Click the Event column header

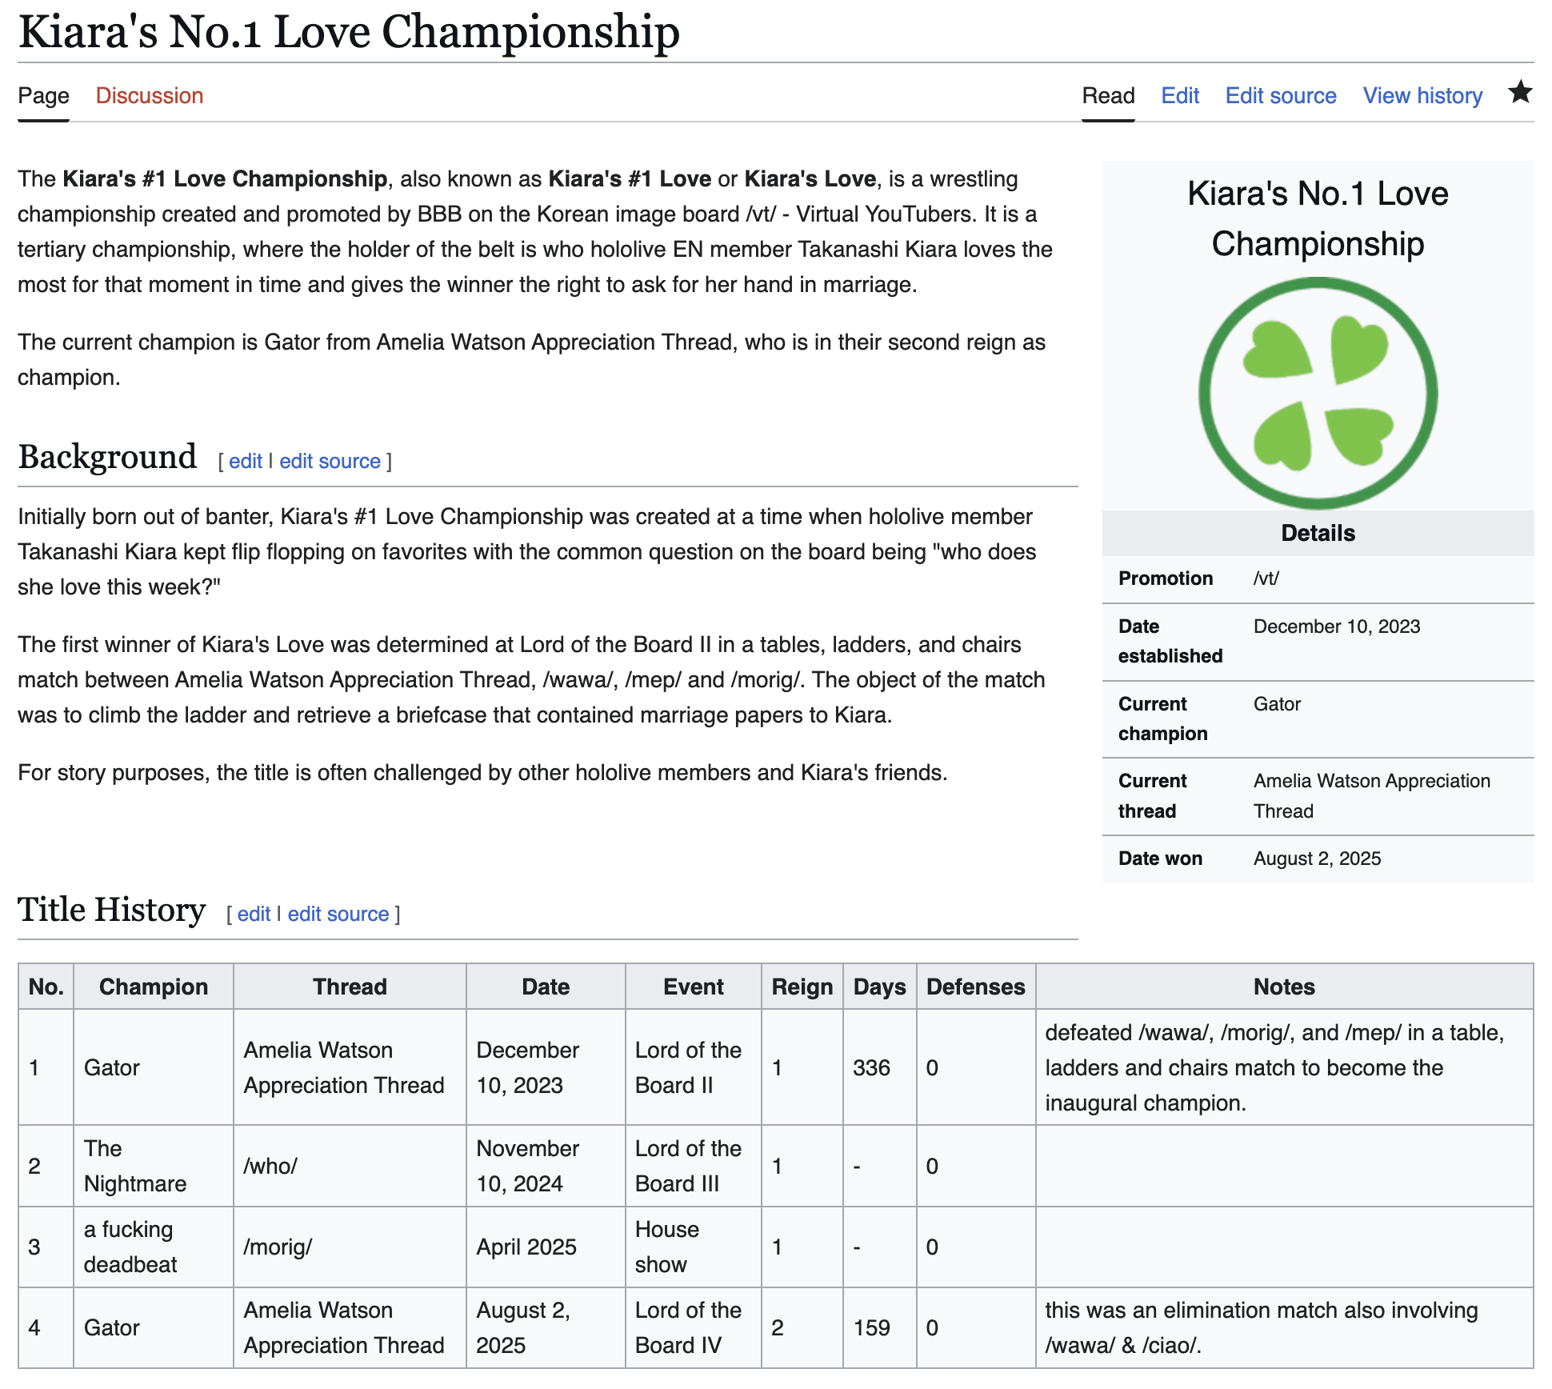coord(693,987)
